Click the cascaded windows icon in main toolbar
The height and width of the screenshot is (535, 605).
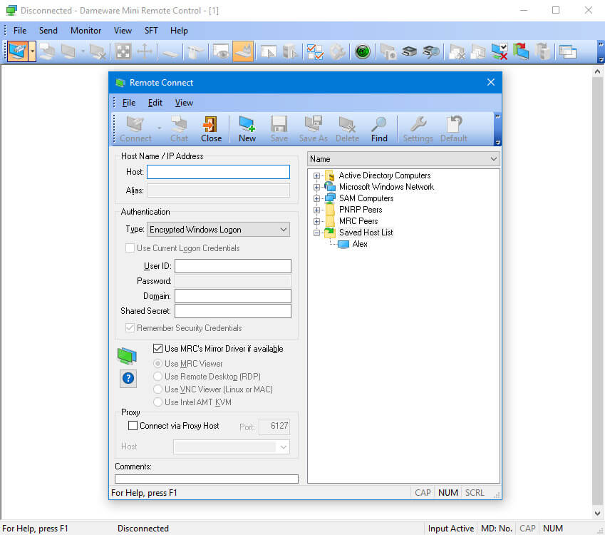tap(567, 51)
